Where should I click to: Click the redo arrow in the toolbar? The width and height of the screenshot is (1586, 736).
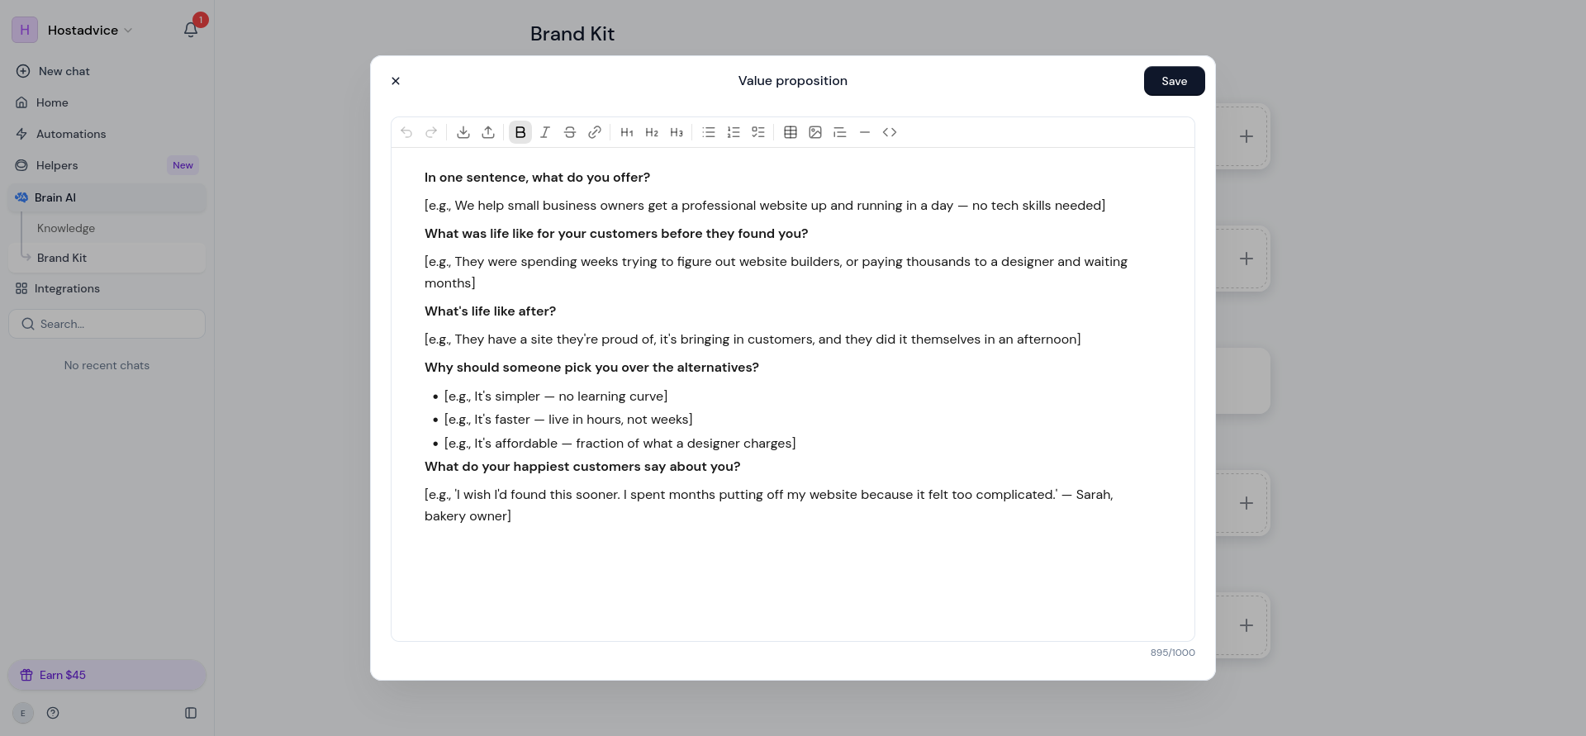[x=431, y=132]
